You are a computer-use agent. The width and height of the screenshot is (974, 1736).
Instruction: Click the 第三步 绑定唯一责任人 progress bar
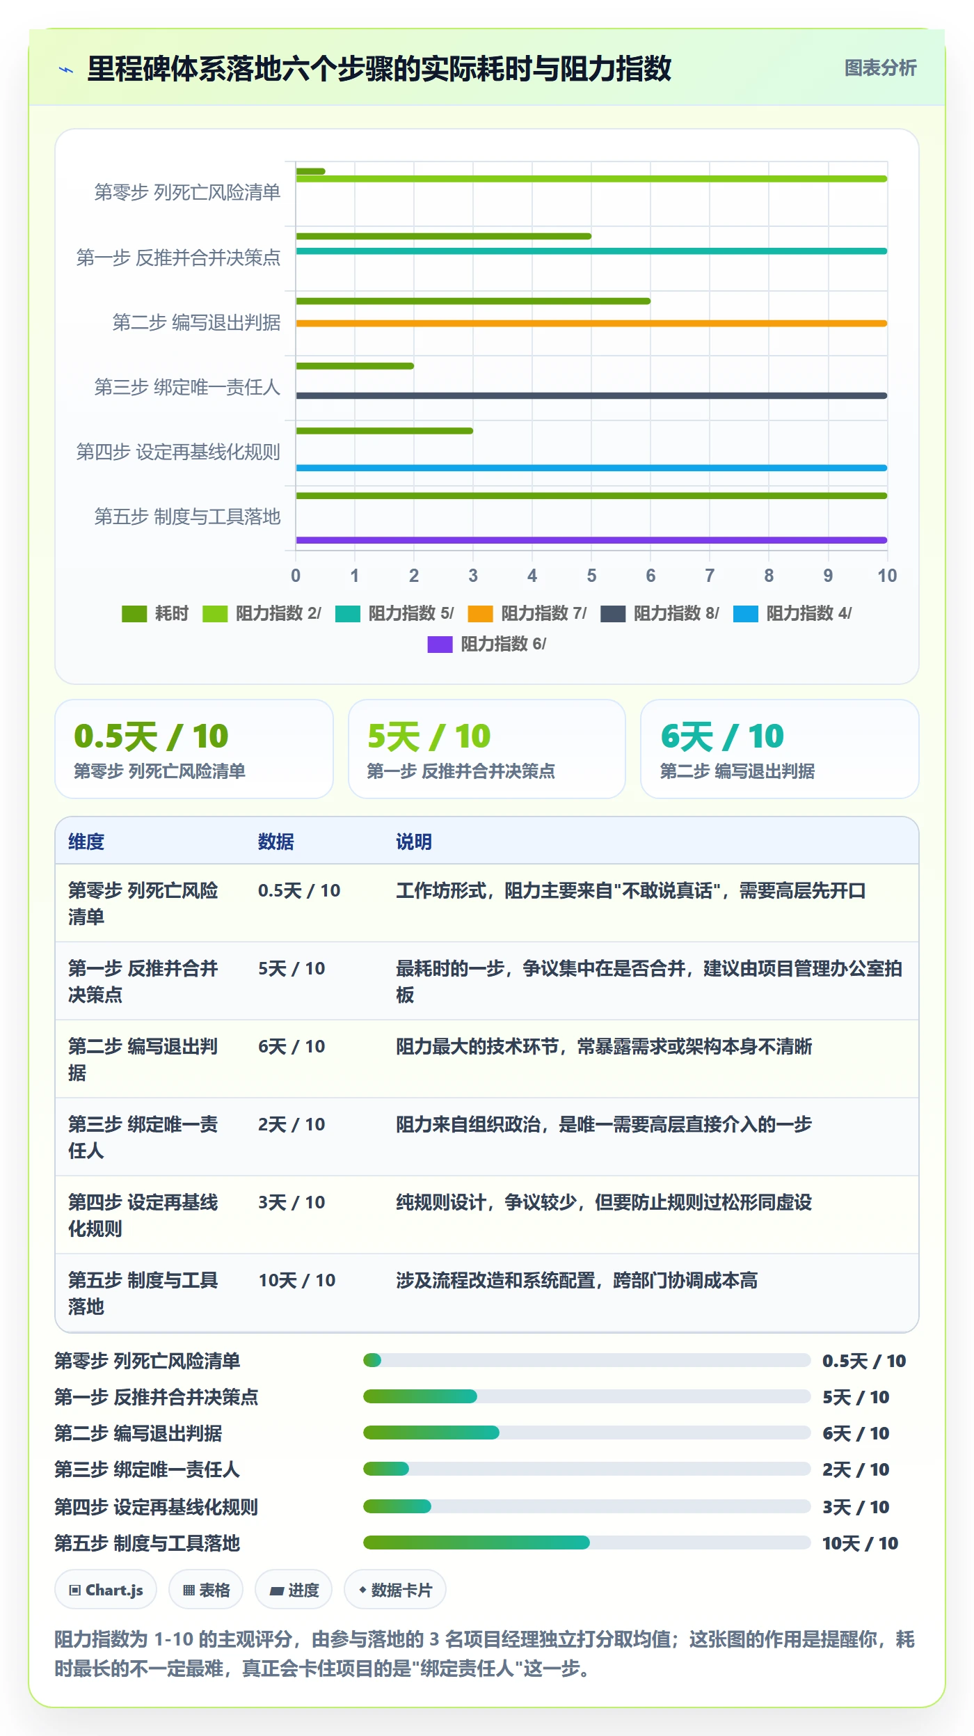(x=587, y=1469)
